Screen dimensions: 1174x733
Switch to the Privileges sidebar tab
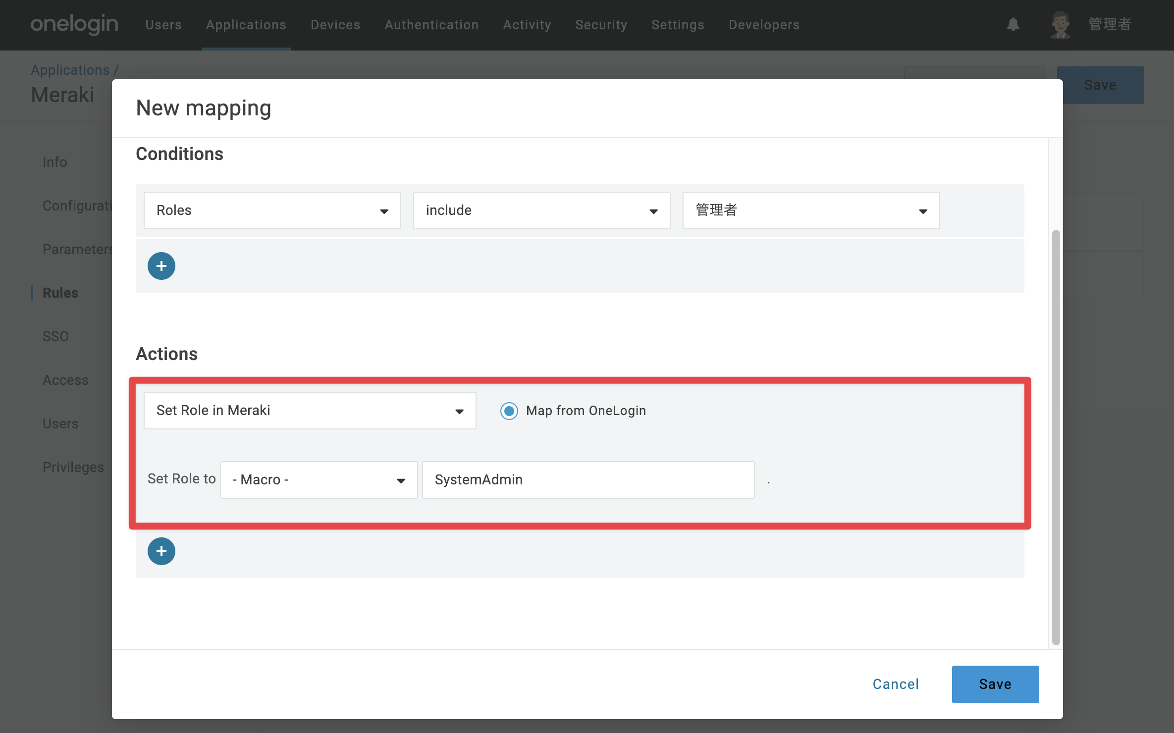pos(73,467)
